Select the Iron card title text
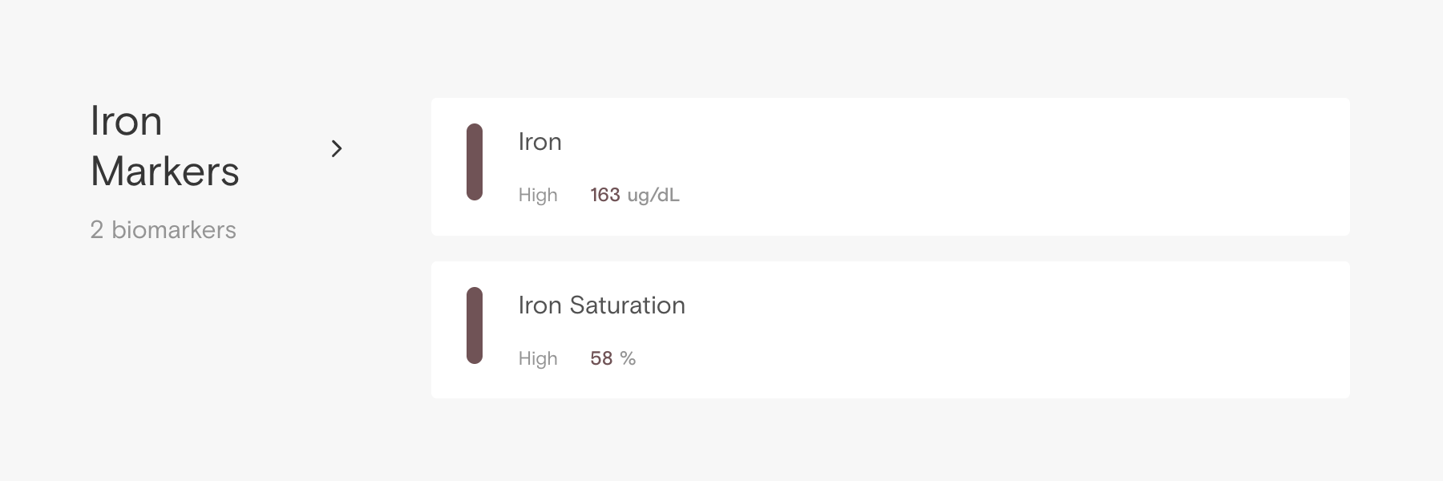This screenshot has width=1443, height=481. [x=540, y=142]
